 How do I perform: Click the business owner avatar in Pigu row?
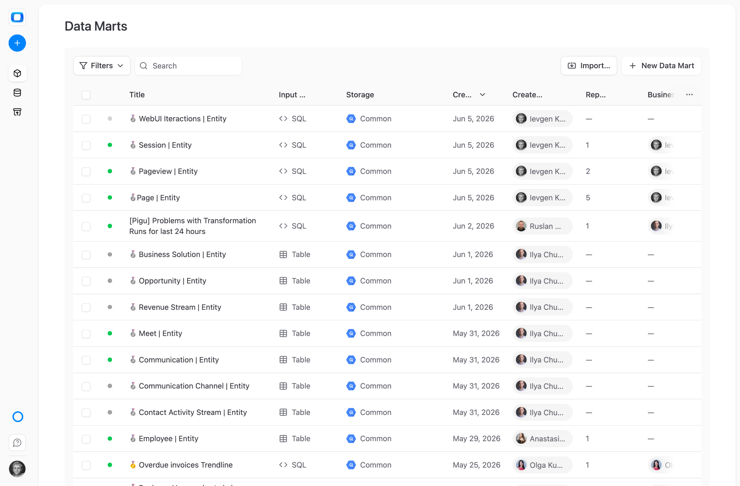(656, 226)
